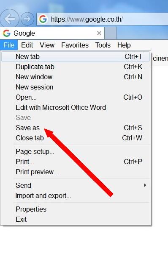Click Properties in the File menu
The height and width of the screenshot is (265, 168).
point(76,209)
